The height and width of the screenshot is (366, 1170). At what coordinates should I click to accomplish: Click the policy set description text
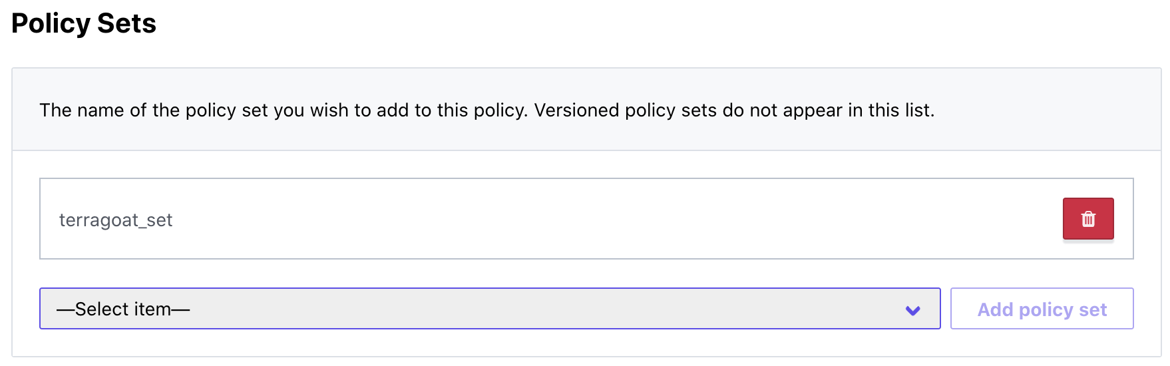487,110
